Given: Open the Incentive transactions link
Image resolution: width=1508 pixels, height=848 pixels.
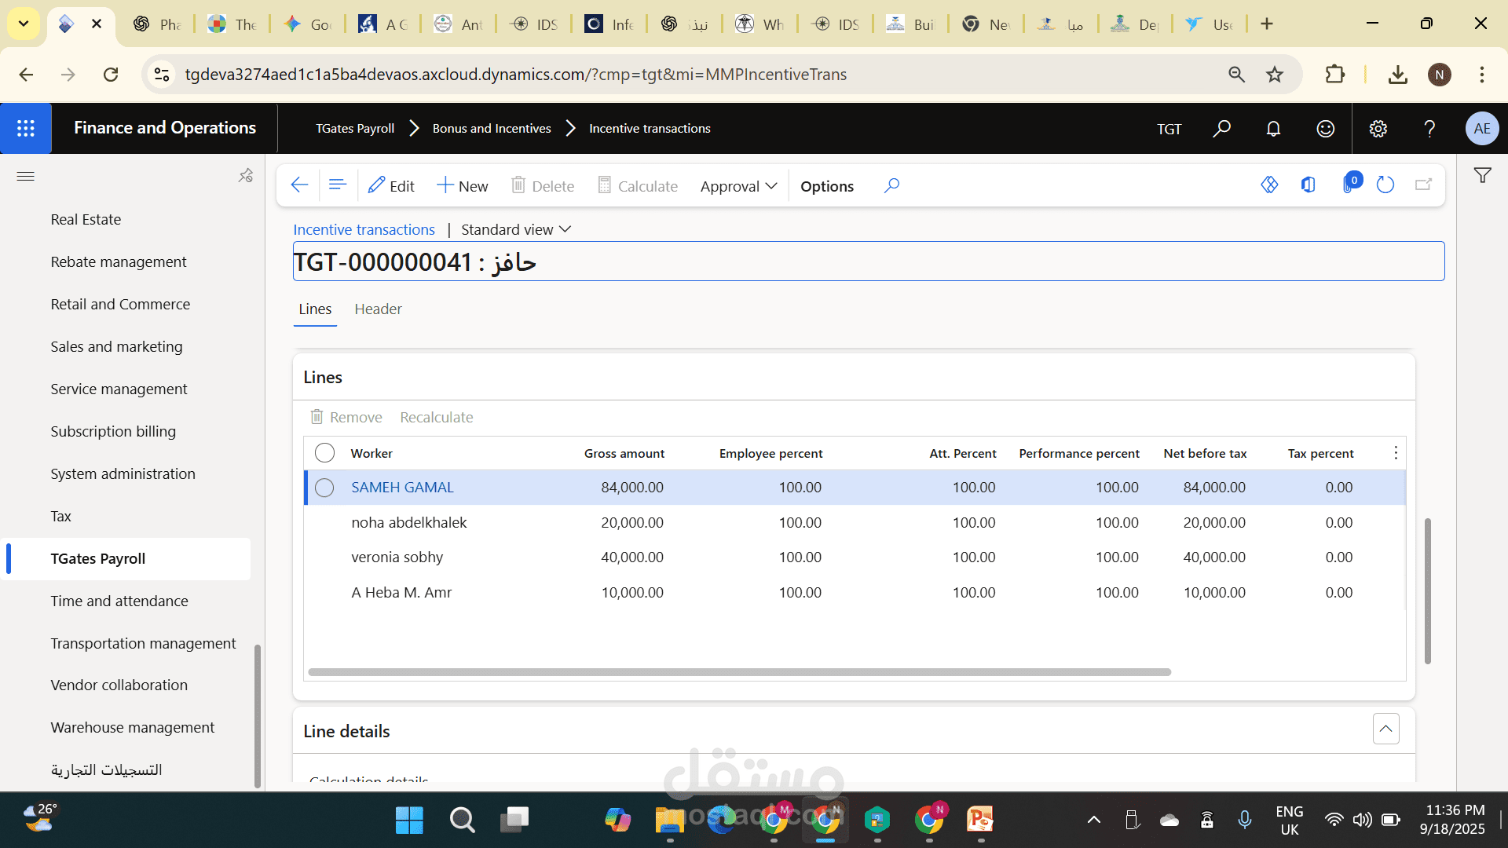Looking at the screenshot, I should pyautogui.click(x=364, y=229).
